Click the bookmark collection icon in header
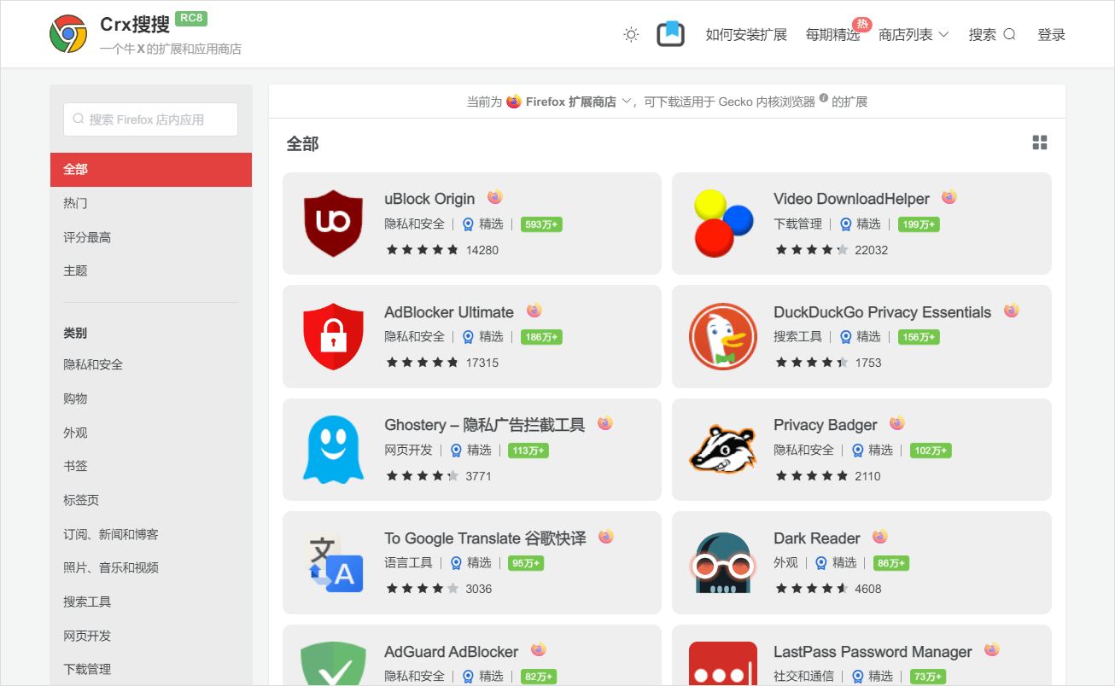This screenshot has height=686, width=1115. [671, 34]
